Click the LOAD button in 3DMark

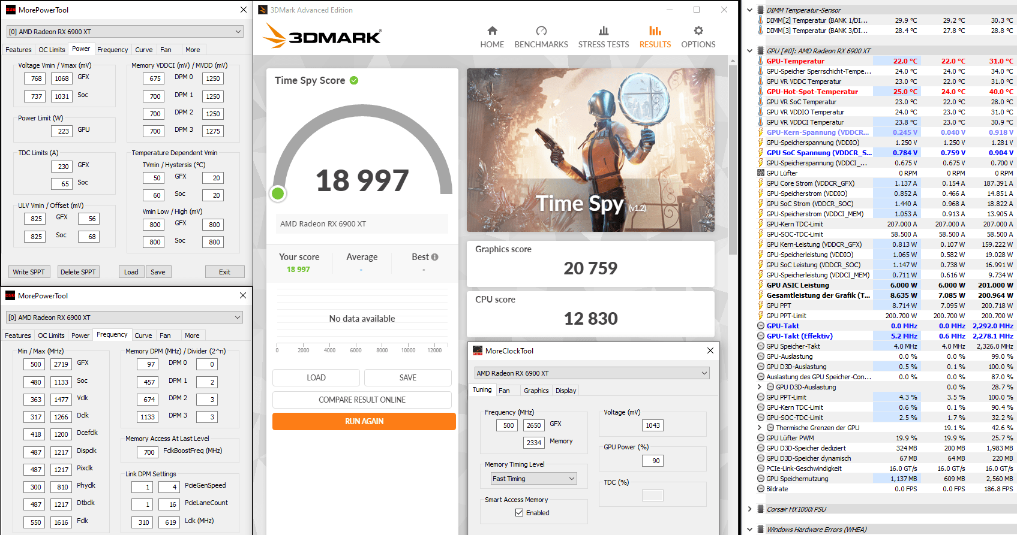[x=316, y=377]
